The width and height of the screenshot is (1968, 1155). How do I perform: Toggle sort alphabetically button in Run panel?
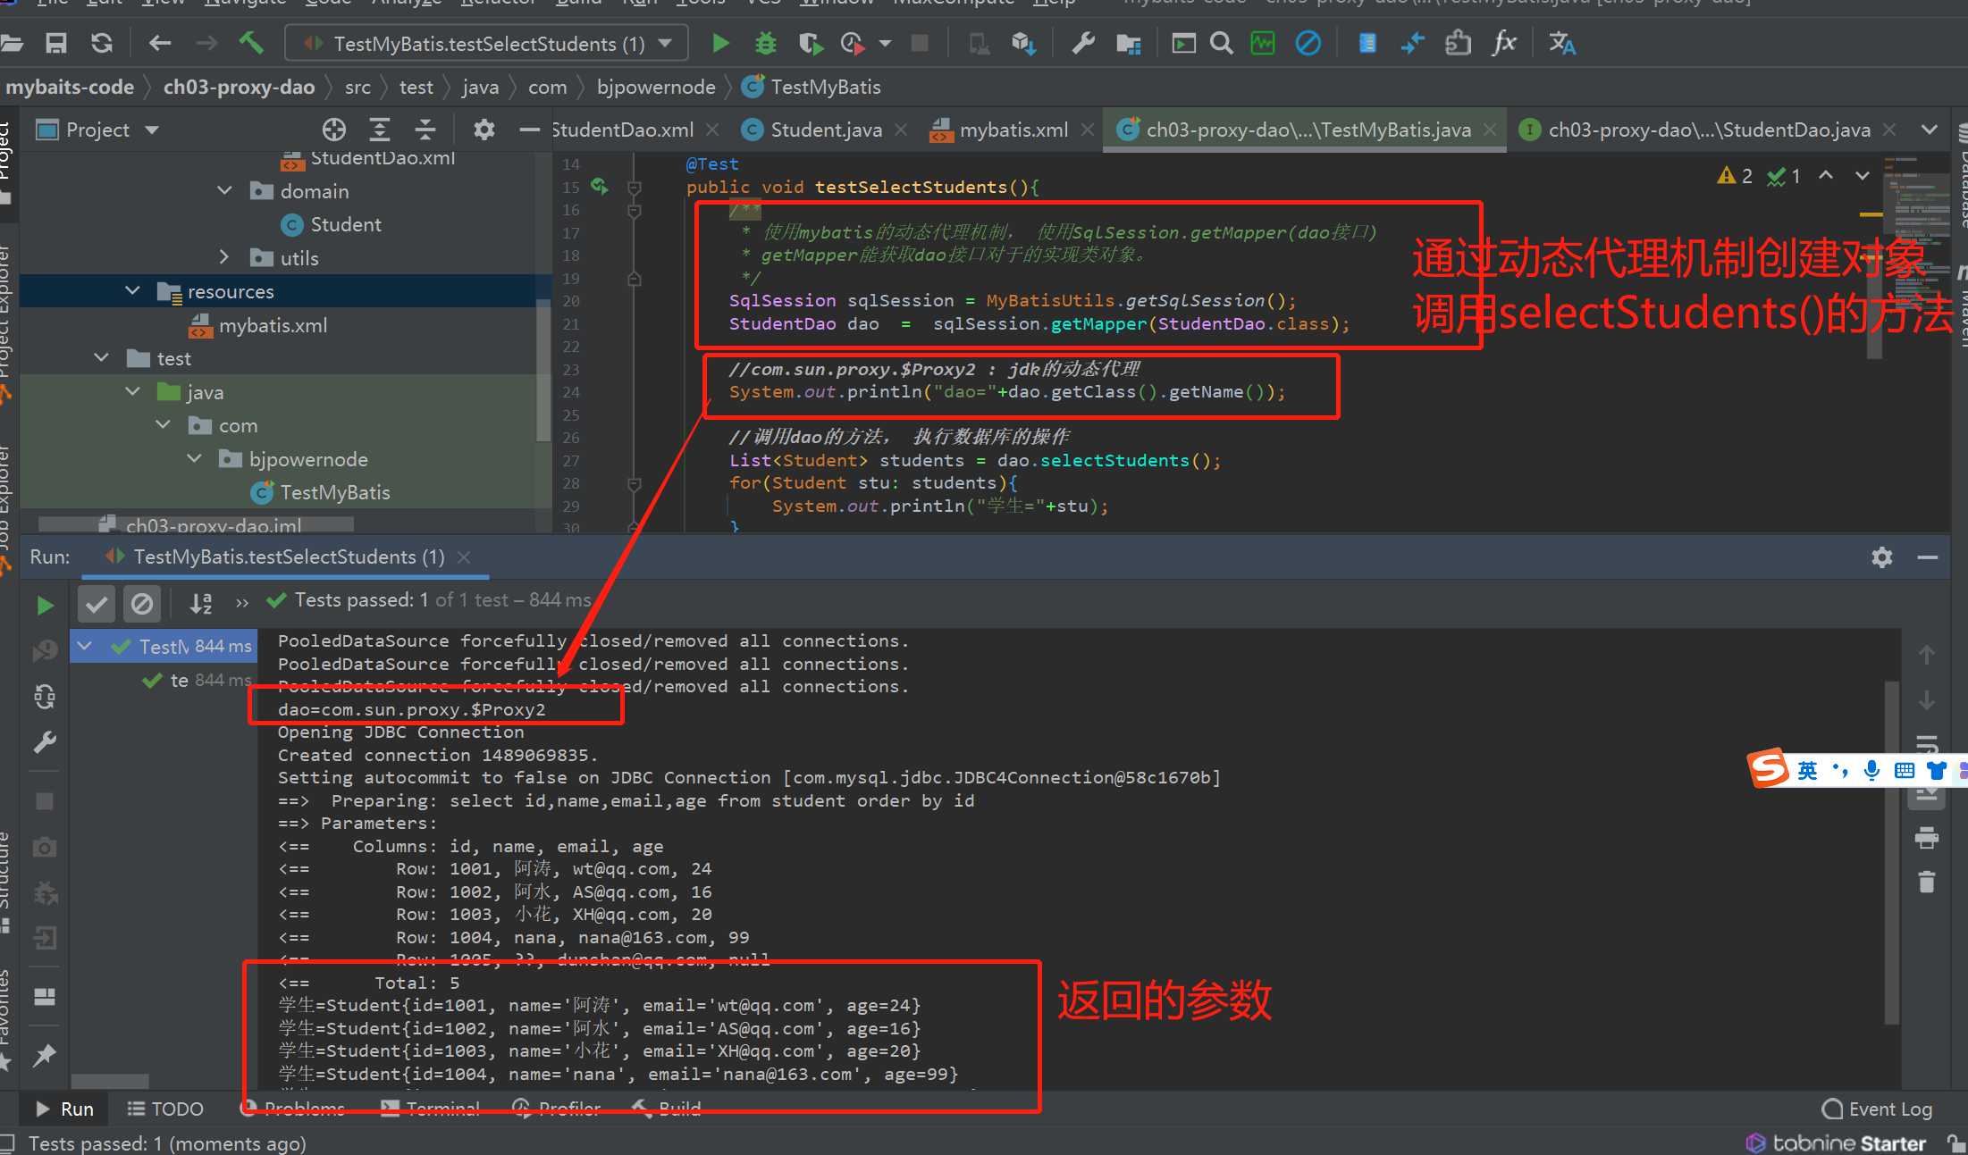[201, 605]
